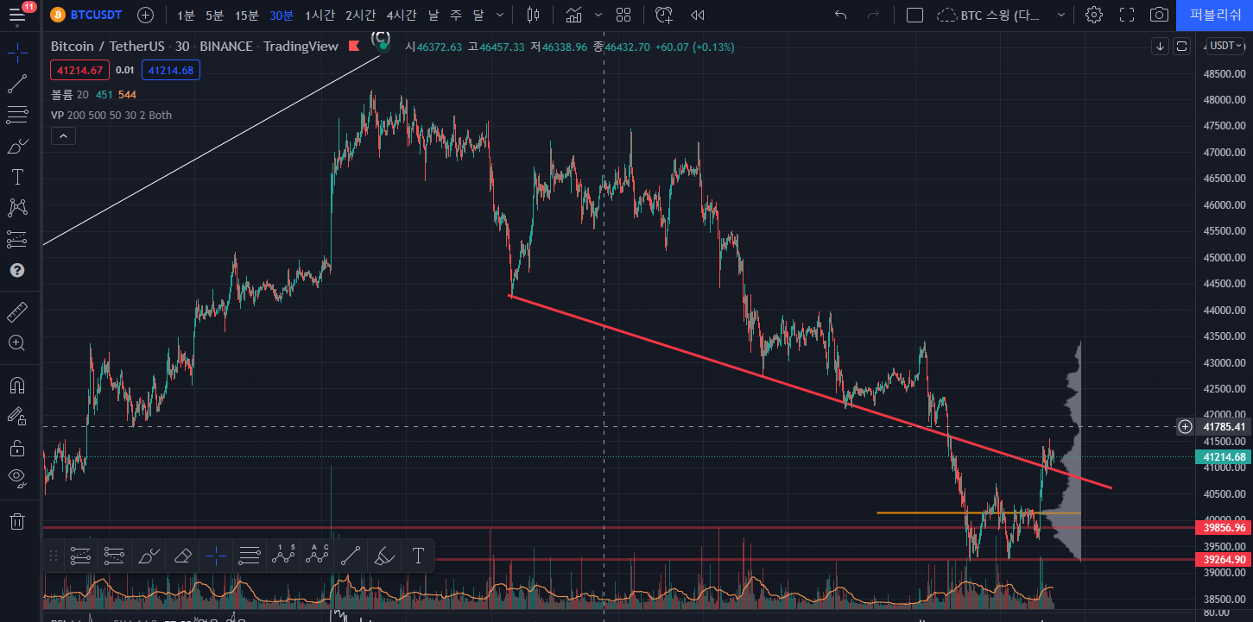Start bar replay mode

[x=698, y=15]
